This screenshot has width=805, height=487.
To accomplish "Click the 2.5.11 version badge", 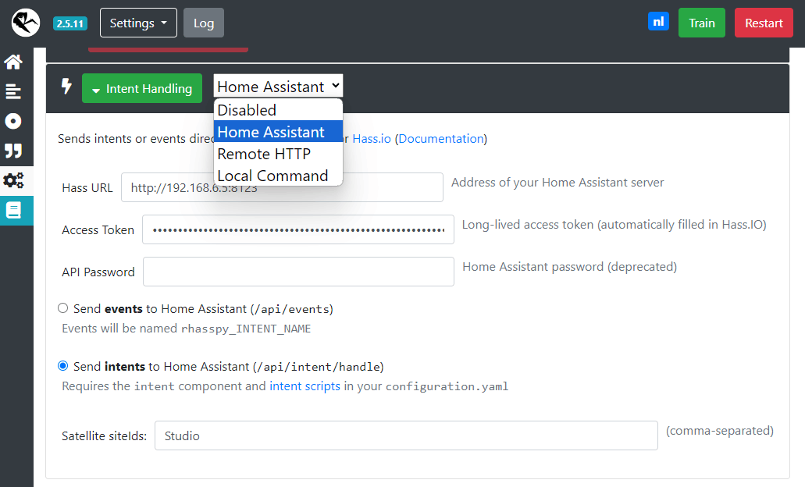I will pyautogui.click(x=70, y=23).
